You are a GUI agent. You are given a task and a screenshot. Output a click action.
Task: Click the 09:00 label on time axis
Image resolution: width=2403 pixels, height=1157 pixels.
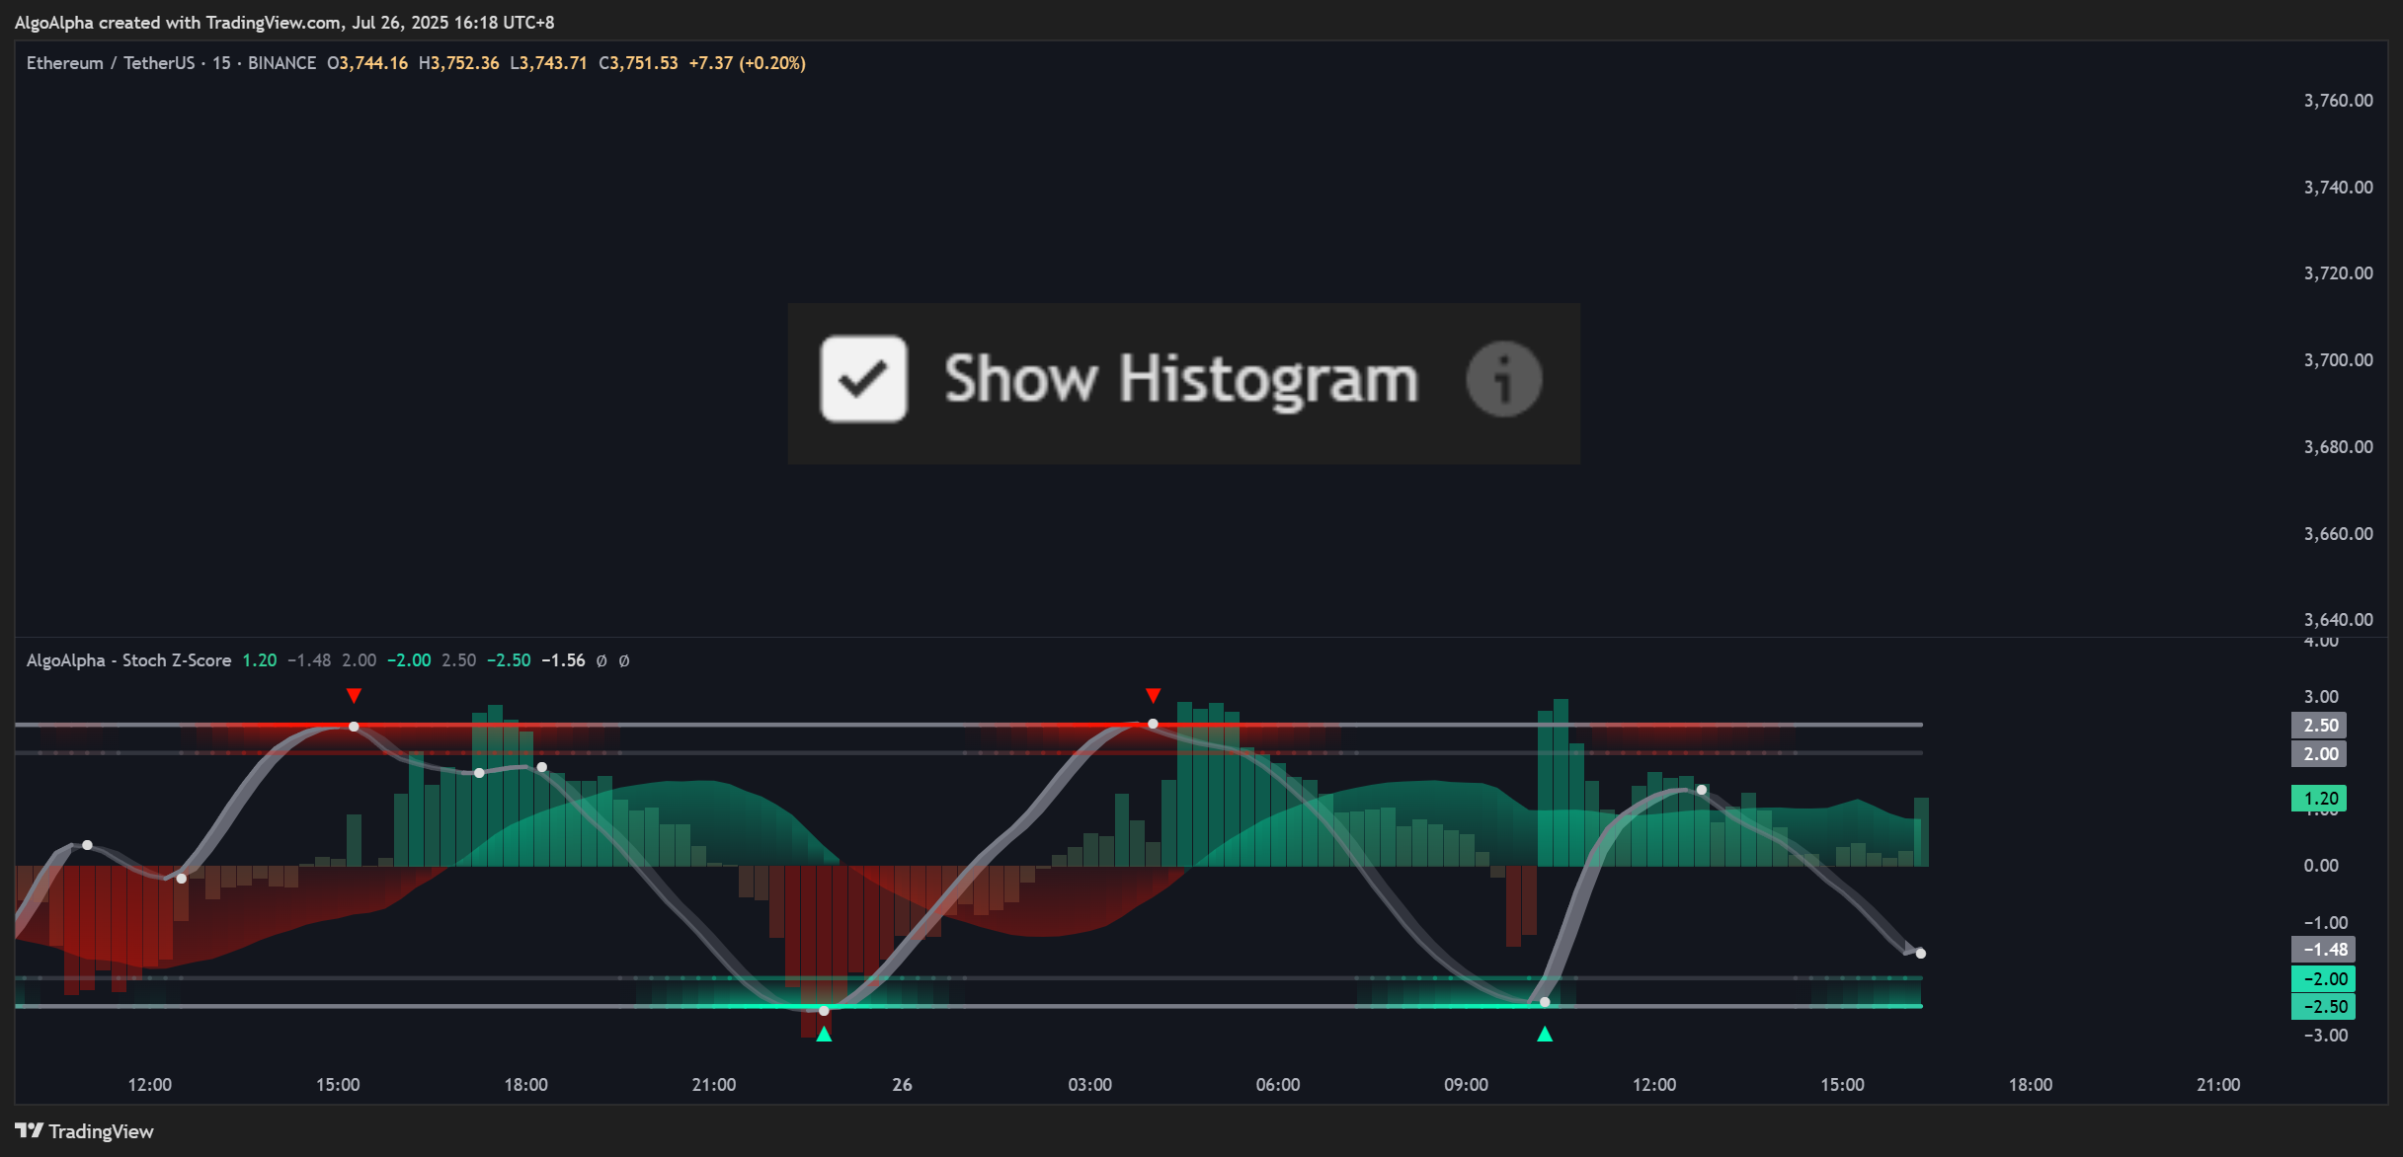(x=1466, y=1085)
